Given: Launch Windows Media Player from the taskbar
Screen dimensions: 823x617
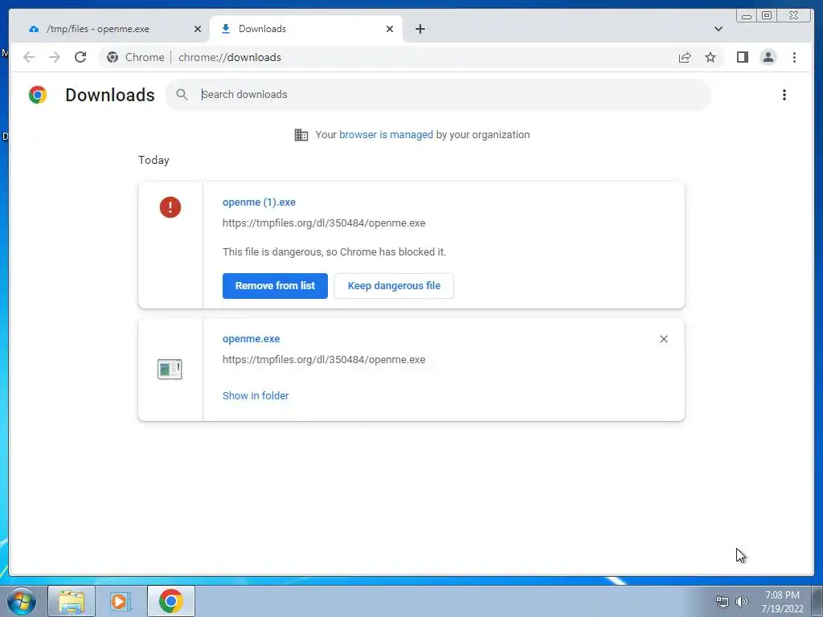Looking at the screenshot, I should (x=120, y=601).
